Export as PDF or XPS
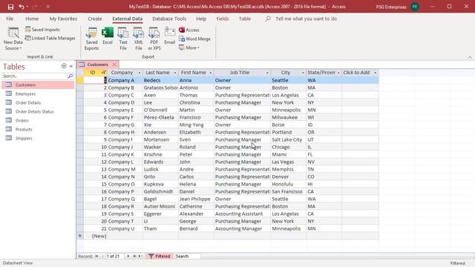Image resolution: width=475 pixels, height=267 pixels. coord(154,39)
